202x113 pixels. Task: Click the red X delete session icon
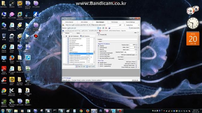point(106,28)
